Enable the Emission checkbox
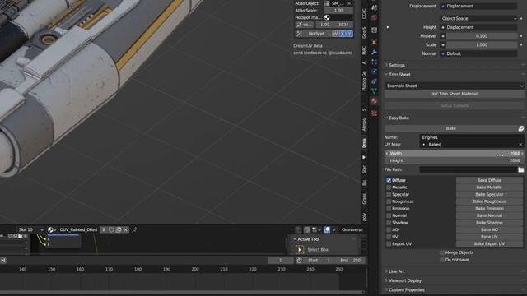Screen dimensions: 527x296 coord(389,209)
